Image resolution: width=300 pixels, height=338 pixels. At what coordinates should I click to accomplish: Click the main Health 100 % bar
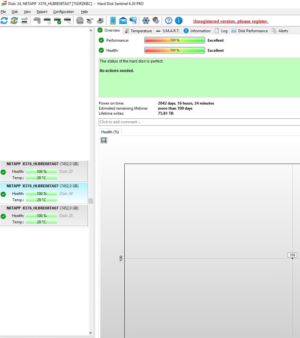pos(174,50)
